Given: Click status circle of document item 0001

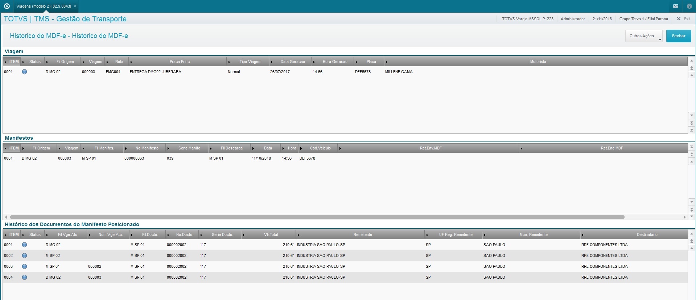Looking at the screenshot, I should click(24, 245).
